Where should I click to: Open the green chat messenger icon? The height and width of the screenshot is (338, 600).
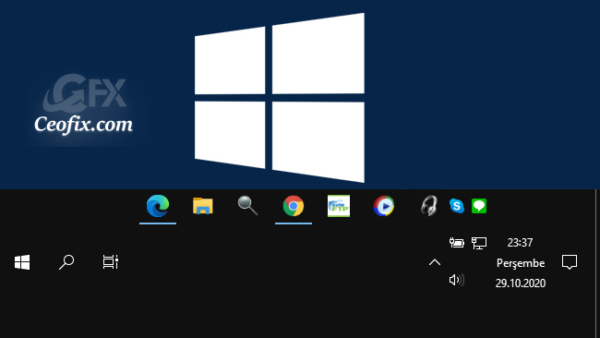[x=479, y=206]
